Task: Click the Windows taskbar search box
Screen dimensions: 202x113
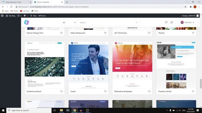Action: [29, 110]
